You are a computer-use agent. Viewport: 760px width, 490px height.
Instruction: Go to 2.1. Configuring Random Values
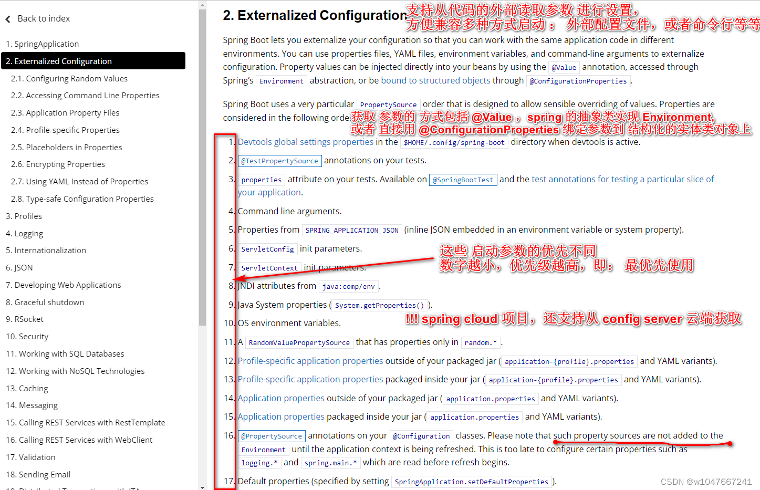pyautogui.click(x=69, y=79)
